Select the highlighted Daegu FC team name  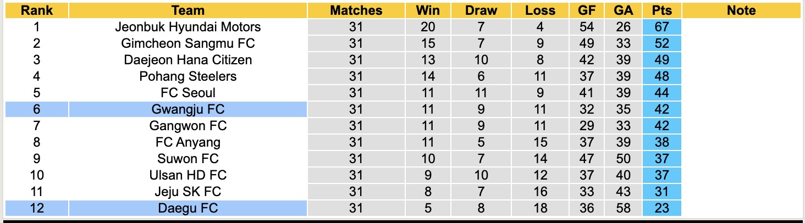(x=188, y=208)
